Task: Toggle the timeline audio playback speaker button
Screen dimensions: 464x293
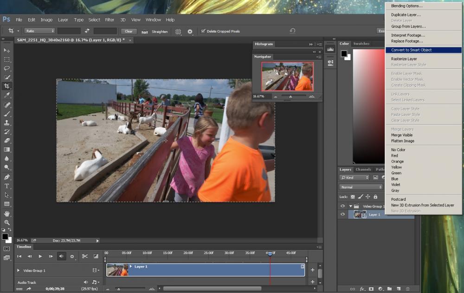Action: click(x=61, y=256)
